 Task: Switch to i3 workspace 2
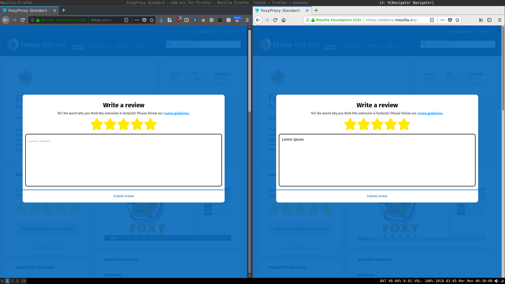12,281
